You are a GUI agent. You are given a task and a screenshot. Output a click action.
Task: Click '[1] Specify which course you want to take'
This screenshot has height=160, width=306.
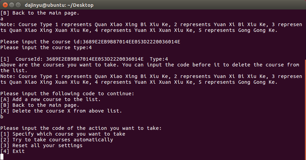click(63, 134)
